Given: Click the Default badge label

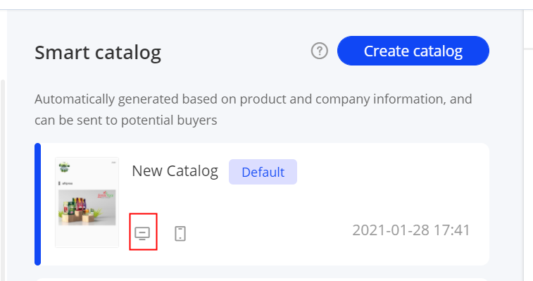Looking at the screenshot, I should tap(263, 172).
